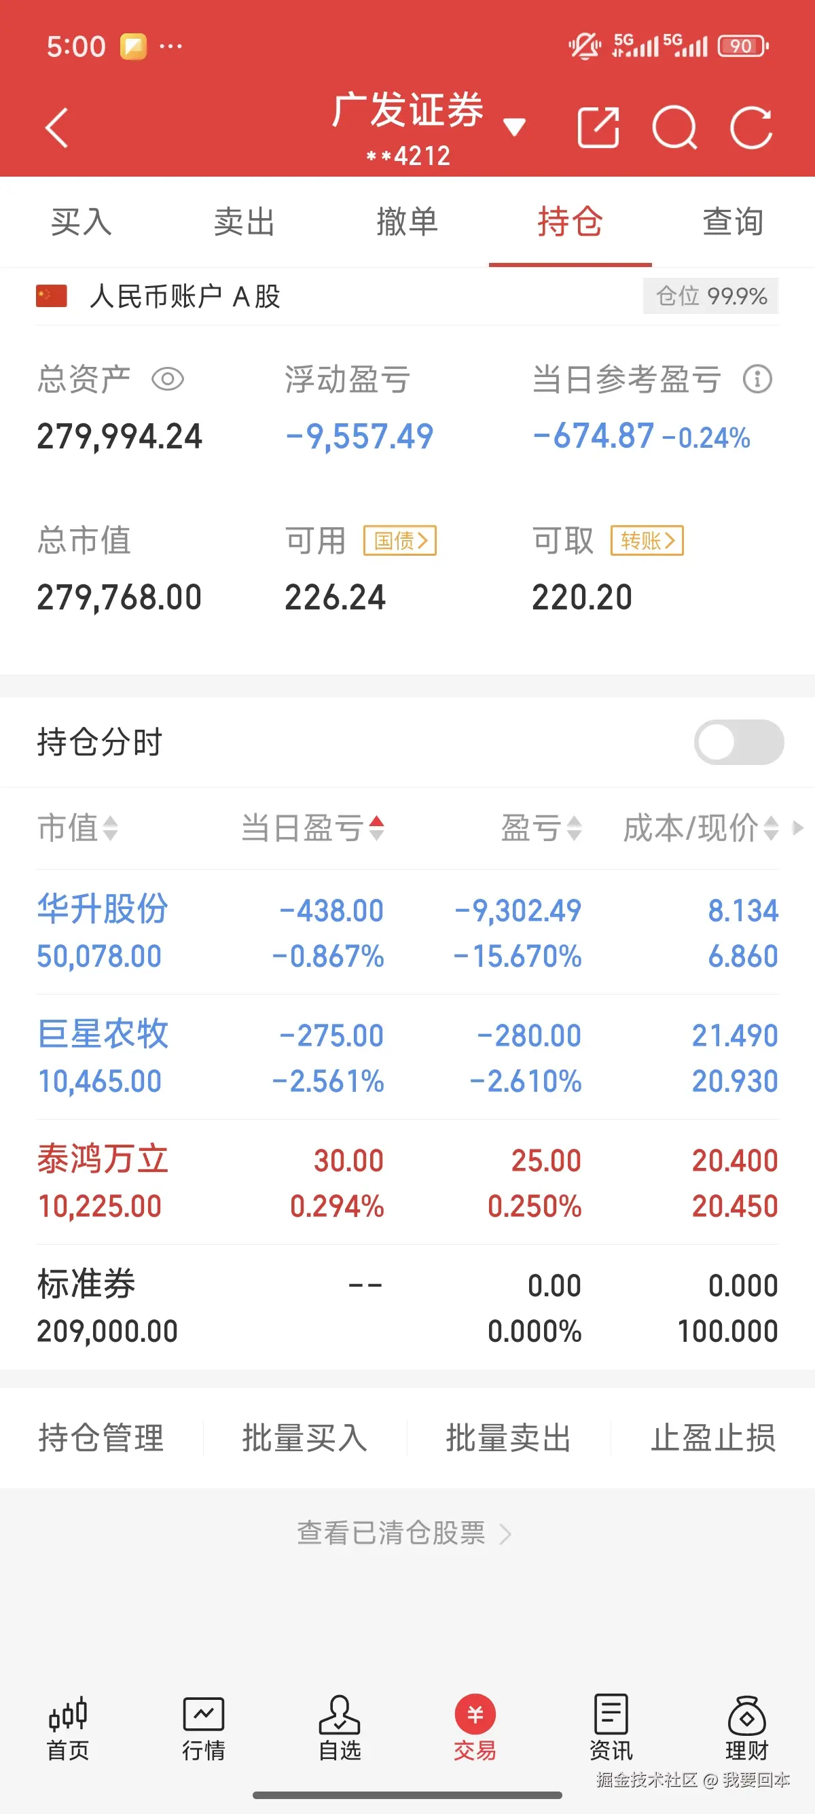Toggle the 持仓分时 switch
The width and height of the screenshot is (815, 1814).
738,742
